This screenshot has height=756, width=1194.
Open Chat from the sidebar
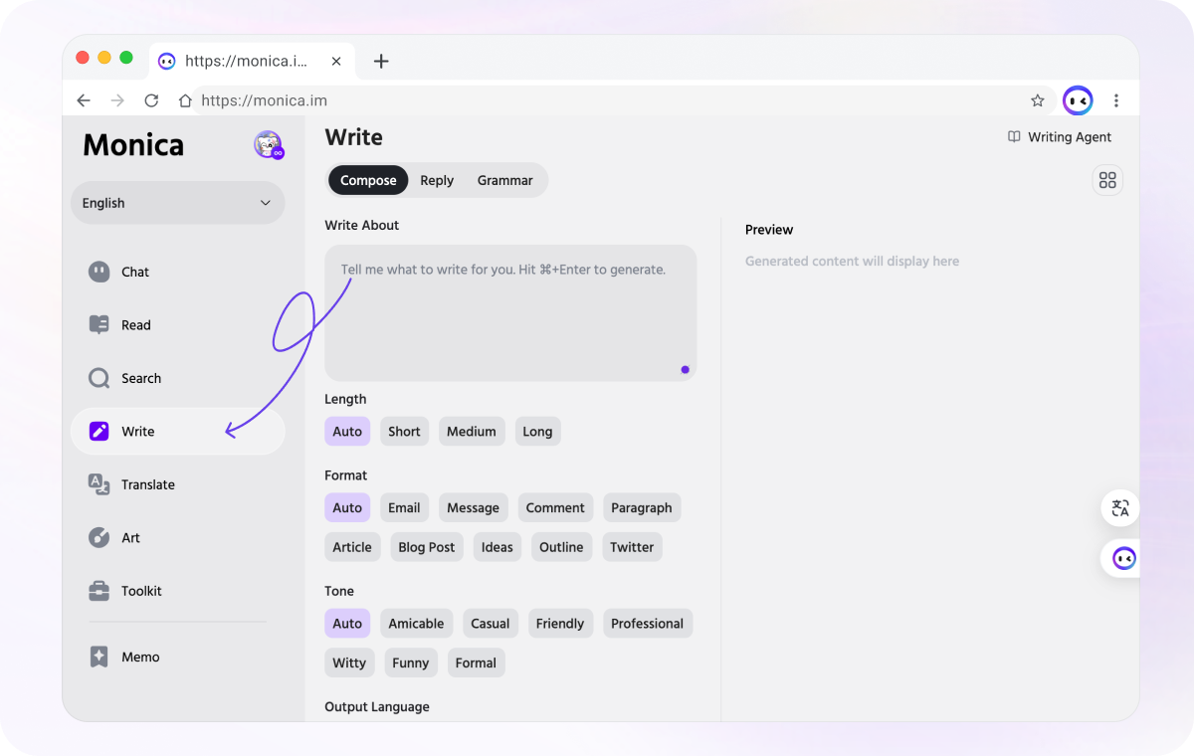[134, 272]
